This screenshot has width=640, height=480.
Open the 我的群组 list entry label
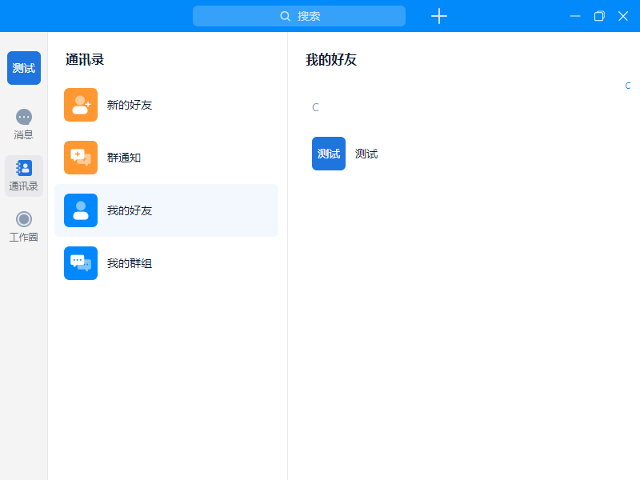[130, 263]
